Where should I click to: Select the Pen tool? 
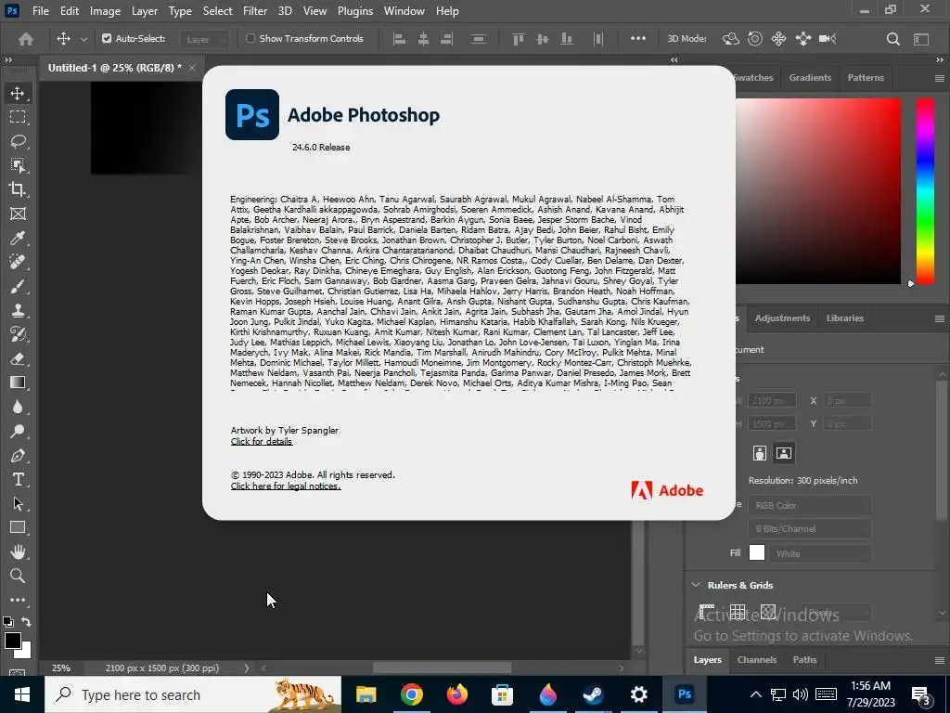(x=18, y=455)
